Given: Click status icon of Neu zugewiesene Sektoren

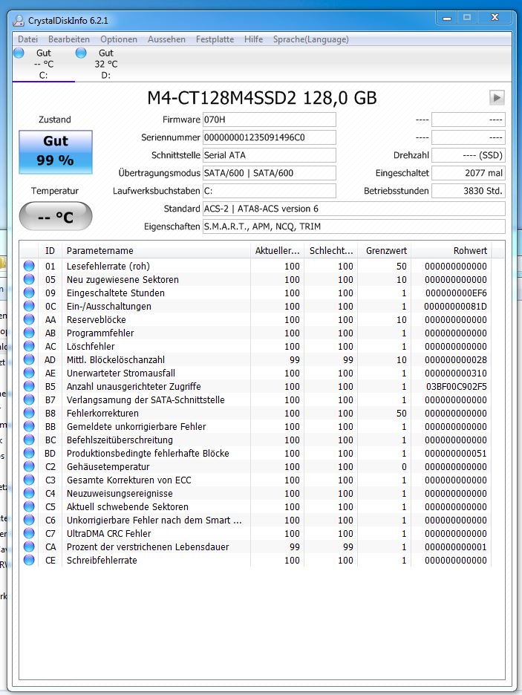Looking at the screenshot, I should (x=29, y=279).
